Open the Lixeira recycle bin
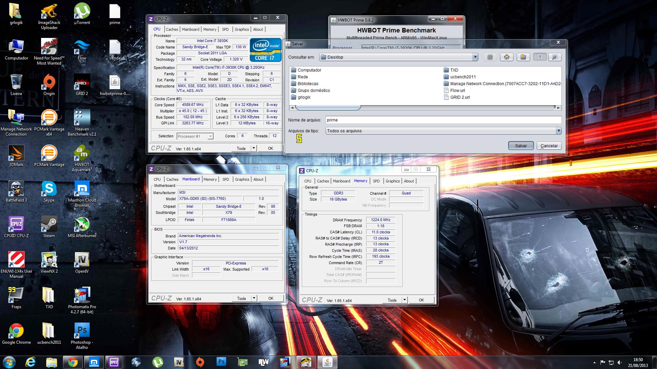Viewport: 657px width, 369px height. pyautogui.click(x=16, y=85)
